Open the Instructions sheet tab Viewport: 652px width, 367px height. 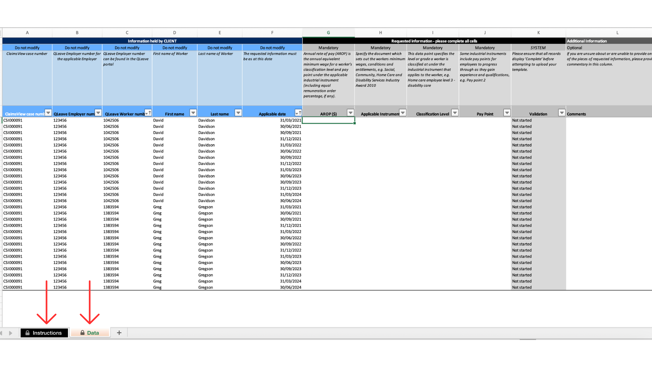tap(44, 333)
